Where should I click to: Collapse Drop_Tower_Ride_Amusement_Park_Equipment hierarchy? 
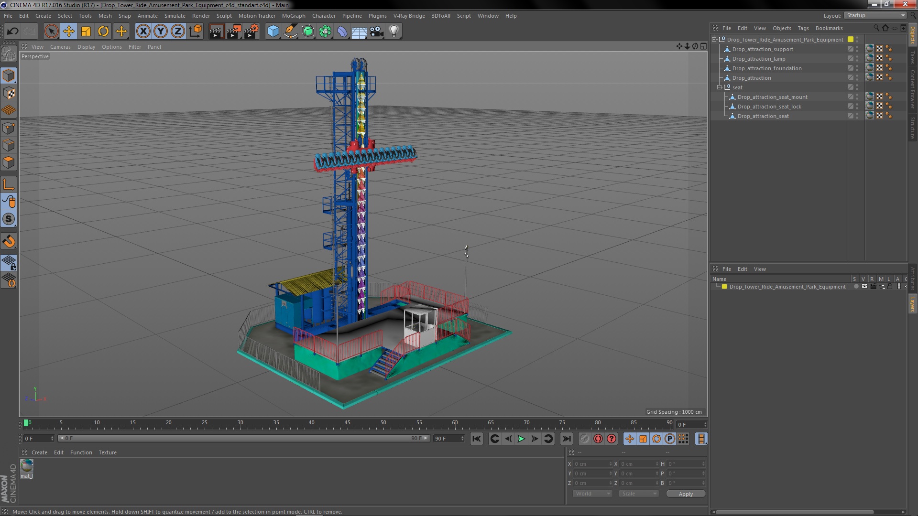pos(714,40)
